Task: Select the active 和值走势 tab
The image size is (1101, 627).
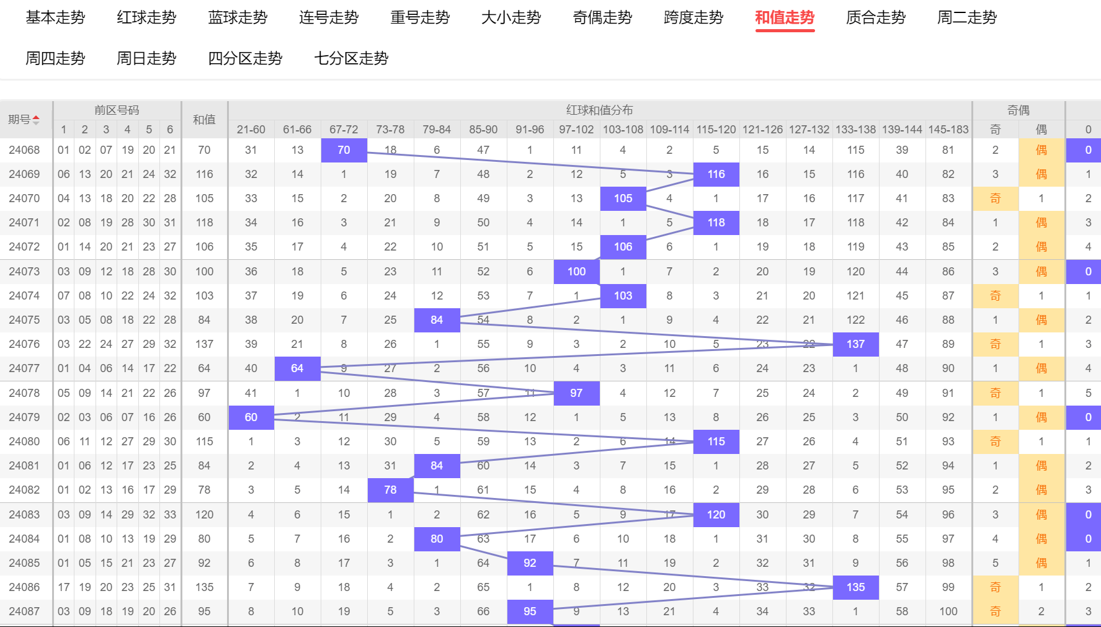Action: point(785,17)
